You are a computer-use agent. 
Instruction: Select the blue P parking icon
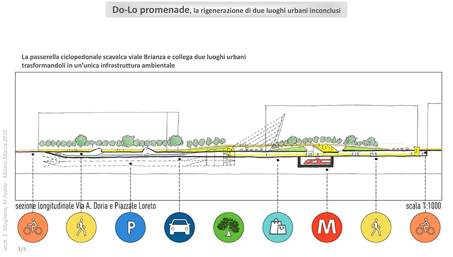[130, 227]
